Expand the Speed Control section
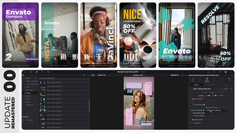The image size is (237, 133). tap(190, 119)
